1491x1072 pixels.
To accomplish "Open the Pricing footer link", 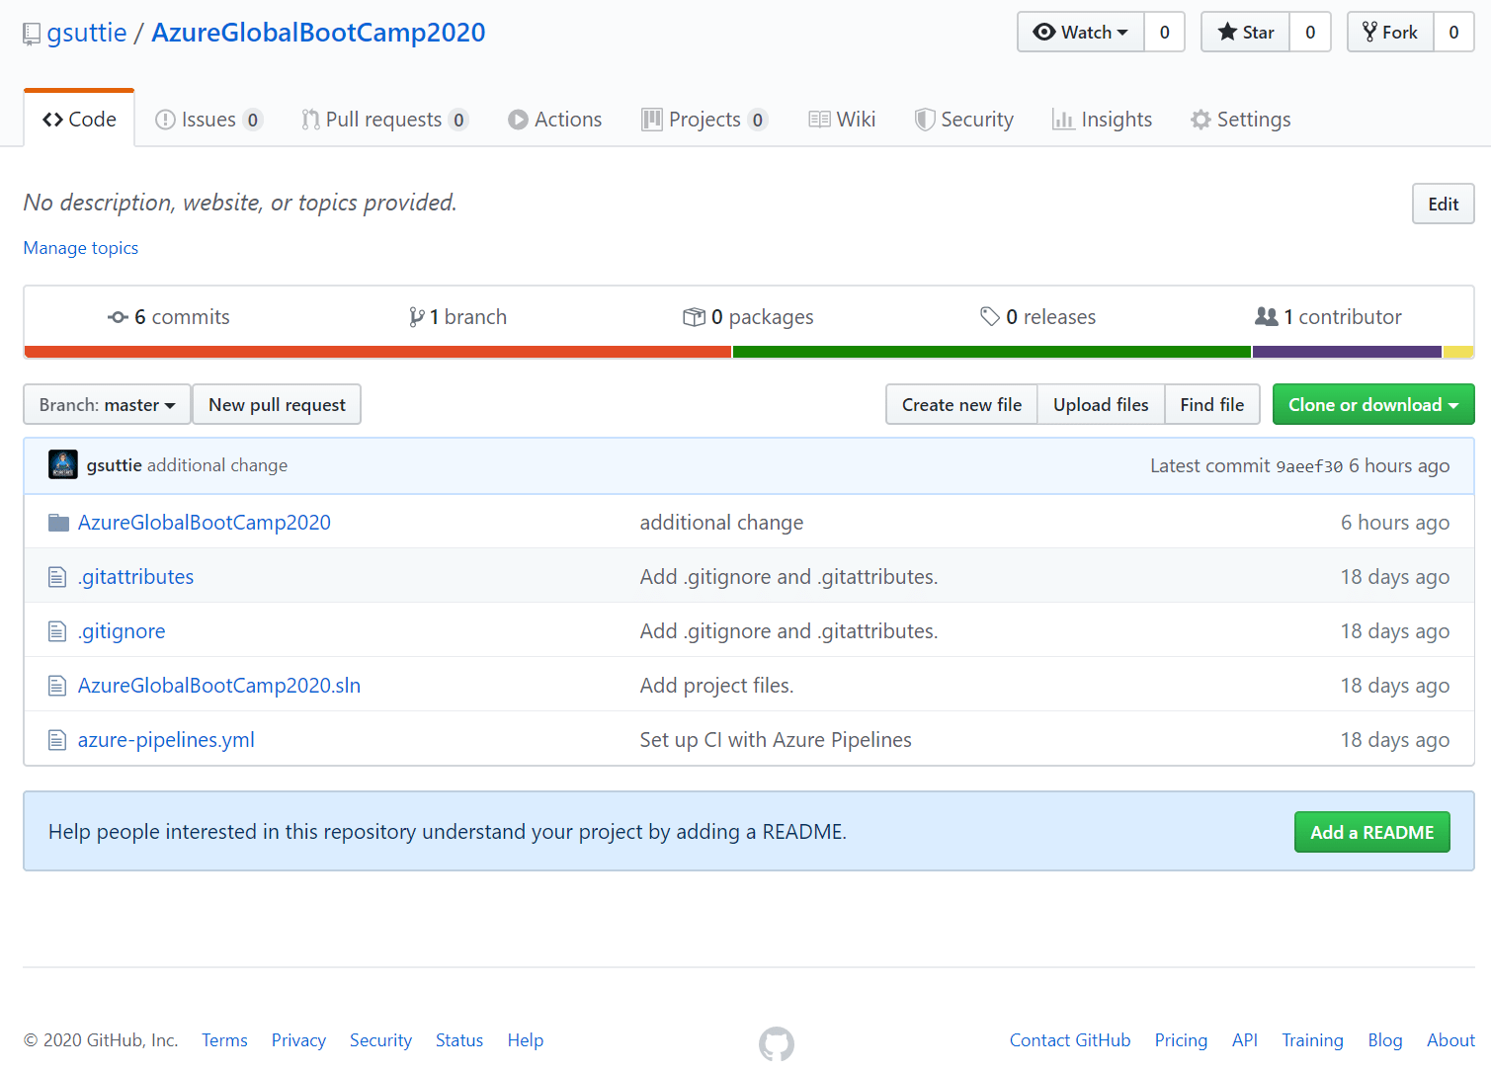I will [x=1181, y=1040].
